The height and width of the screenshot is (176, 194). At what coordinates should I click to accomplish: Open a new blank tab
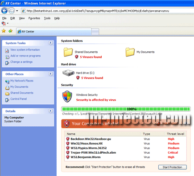click(x=95, y=32)
